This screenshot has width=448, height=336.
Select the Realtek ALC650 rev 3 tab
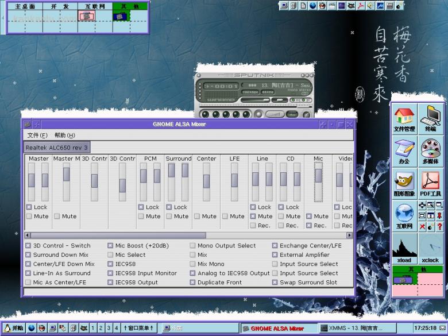(x=56, y=147)
